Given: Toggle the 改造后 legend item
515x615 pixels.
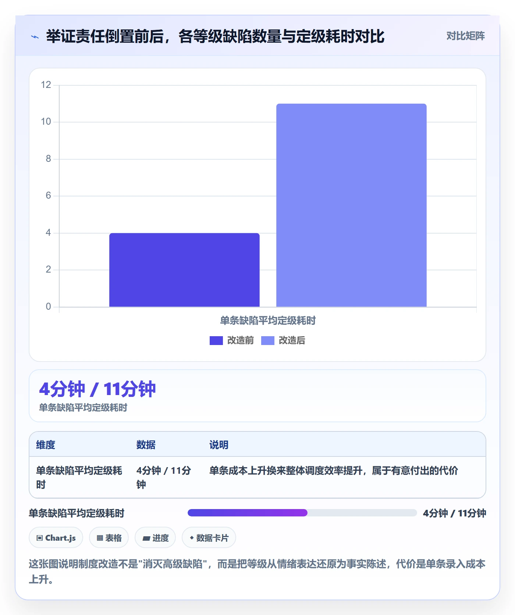Looking at the screenshot, I should pos(283,341).
